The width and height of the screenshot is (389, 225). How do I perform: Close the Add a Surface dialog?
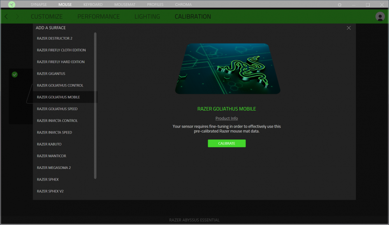click(349, 28)
